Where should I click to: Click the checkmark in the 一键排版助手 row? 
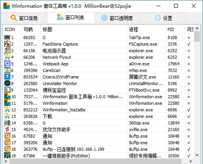[x=189, y=156]
